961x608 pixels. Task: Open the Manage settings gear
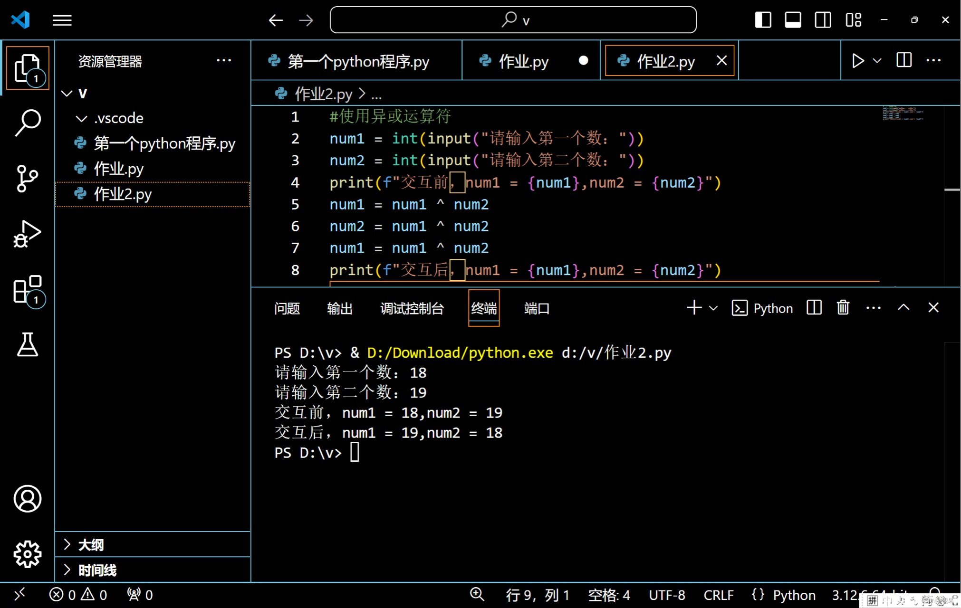tap(28, 554)
